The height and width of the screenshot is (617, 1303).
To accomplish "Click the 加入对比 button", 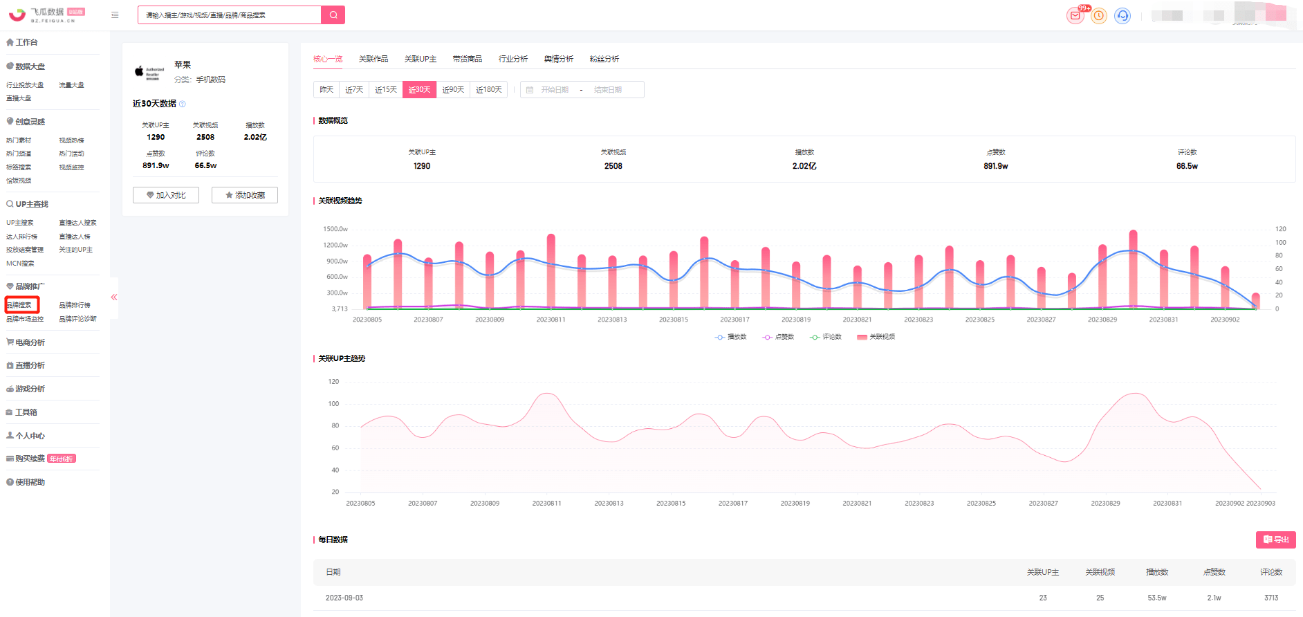I will pos(166,195).
